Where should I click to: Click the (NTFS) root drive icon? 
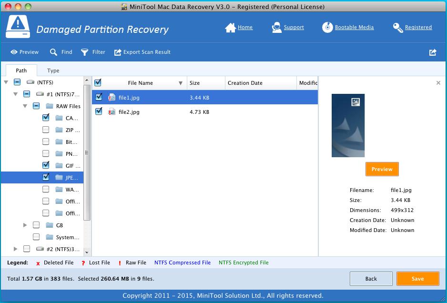pyautogui.click(x=30, y=82)
